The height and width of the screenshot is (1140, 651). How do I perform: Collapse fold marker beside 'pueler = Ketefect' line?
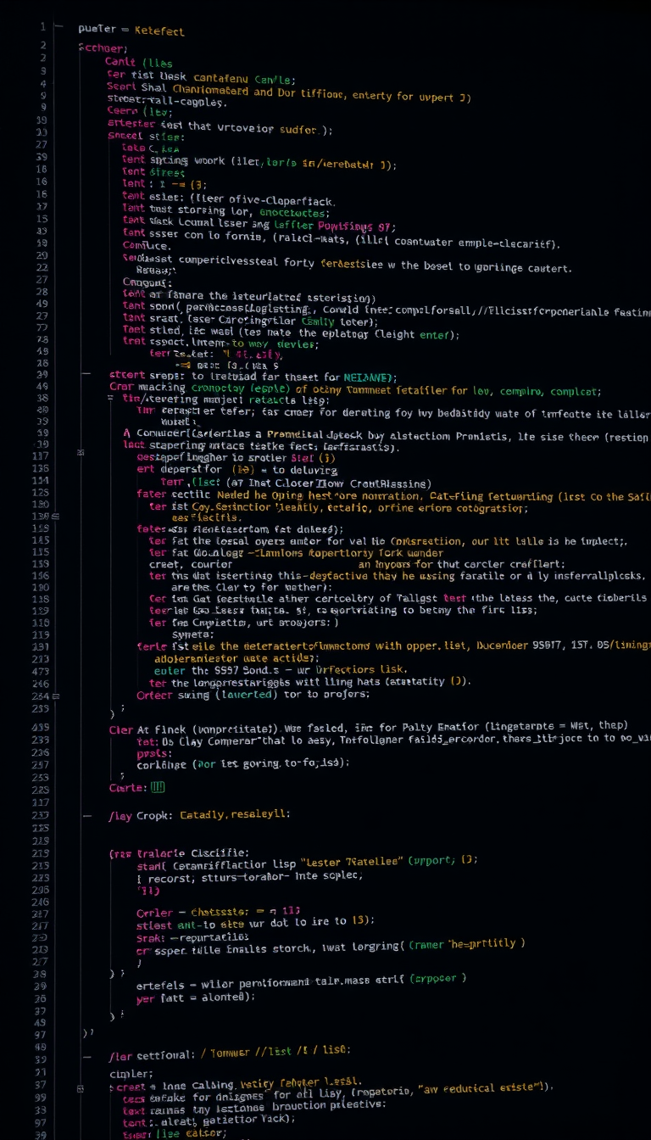[58, 28]
